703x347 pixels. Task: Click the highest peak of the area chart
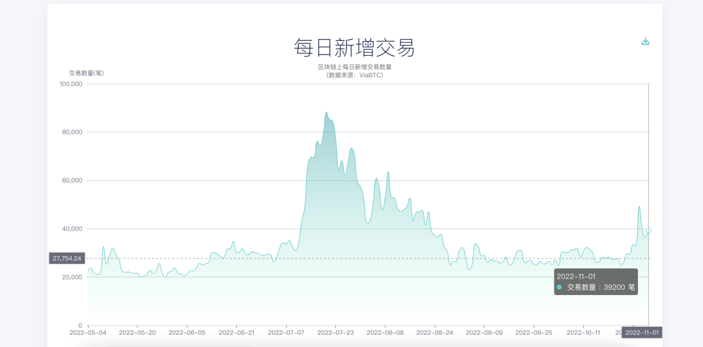tap(327, 112)
